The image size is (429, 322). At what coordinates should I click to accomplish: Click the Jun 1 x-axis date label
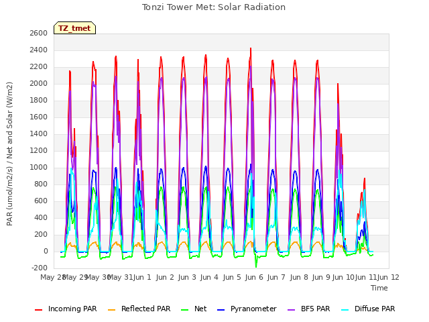[x=142, y=277]
